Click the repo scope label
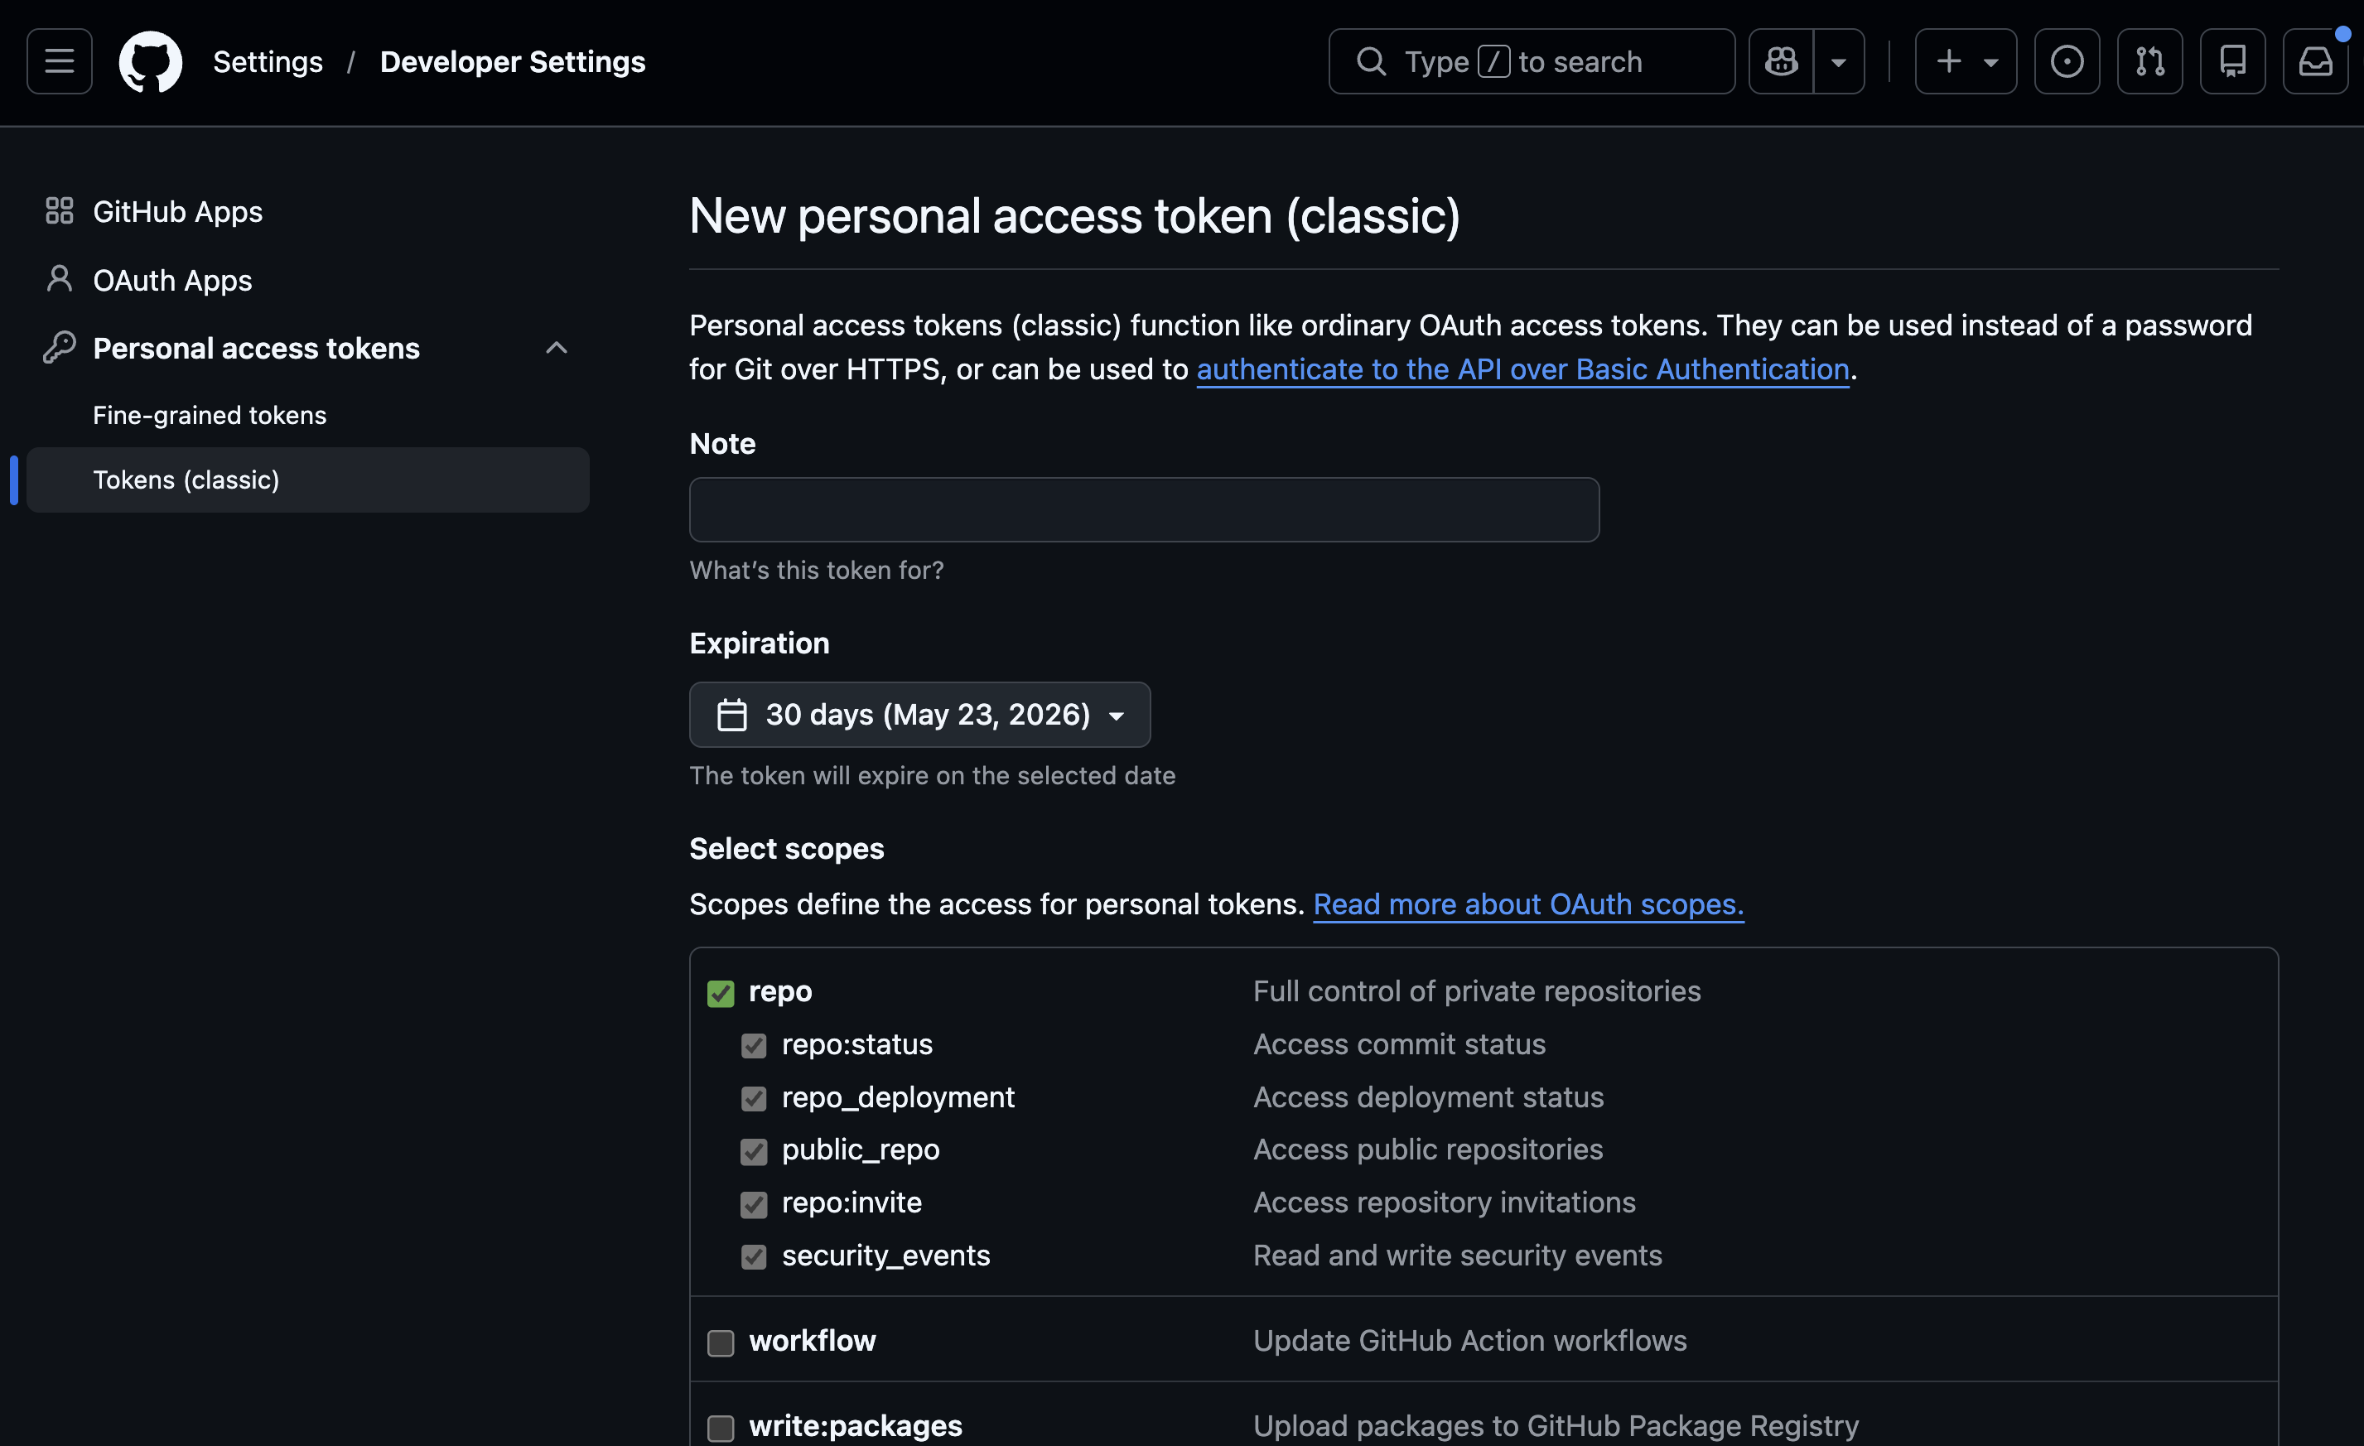This screenshot has height=1446, width=2364. [x=780, y=991]
